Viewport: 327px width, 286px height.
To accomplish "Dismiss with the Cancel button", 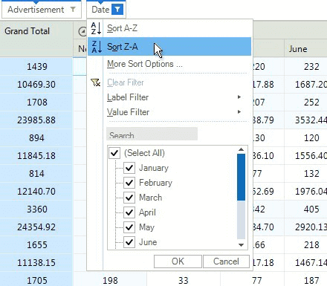I will coord(226,261).
